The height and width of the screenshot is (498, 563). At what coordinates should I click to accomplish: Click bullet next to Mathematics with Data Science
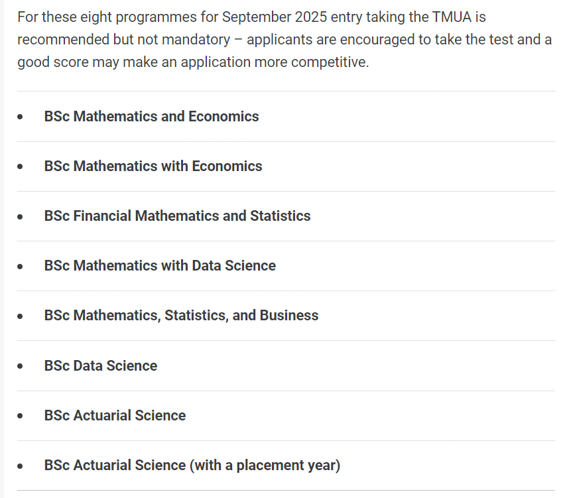21,267
